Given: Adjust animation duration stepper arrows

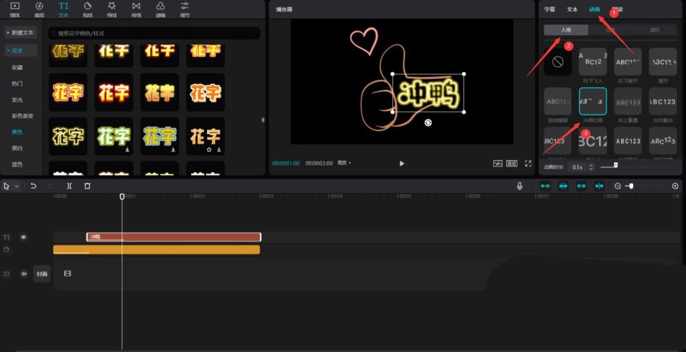Looking at the screenshot, I should (591, 167).
